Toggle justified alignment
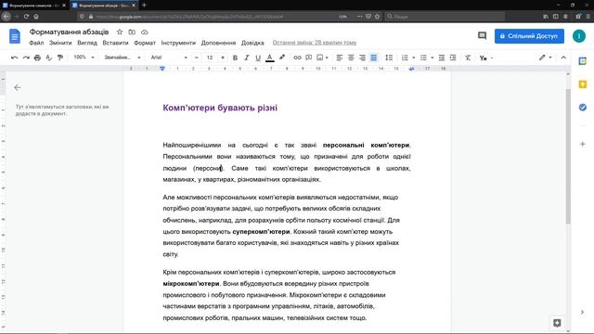Image resolution: width=594 pixels, height=334 pixels. [x=373, y=58]
